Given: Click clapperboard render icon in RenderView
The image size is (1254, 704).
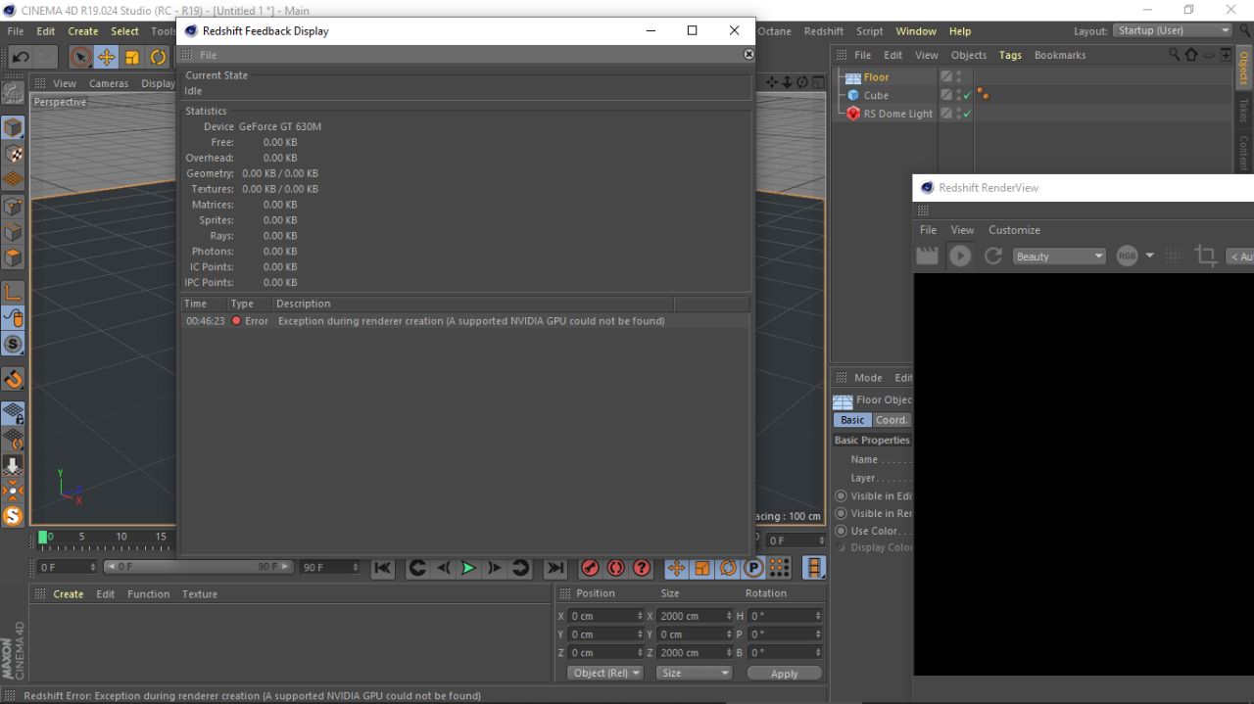Looking at the screenshot, I should coord(927,256).
